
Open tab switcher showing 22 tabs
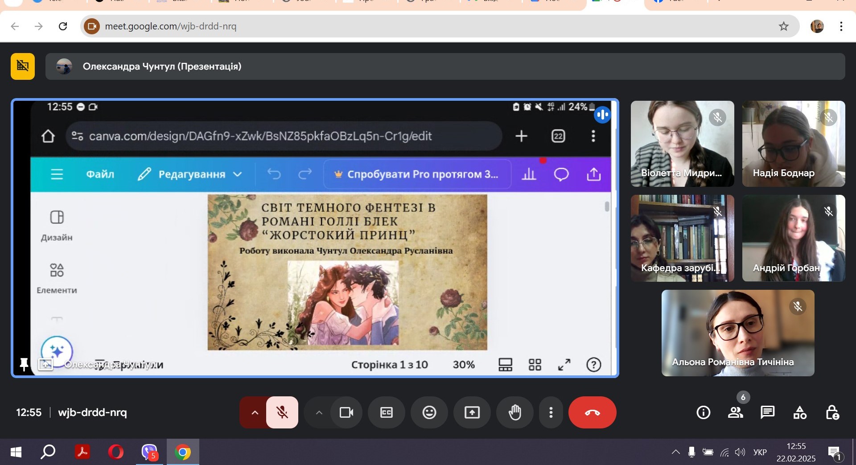point(558,136)
